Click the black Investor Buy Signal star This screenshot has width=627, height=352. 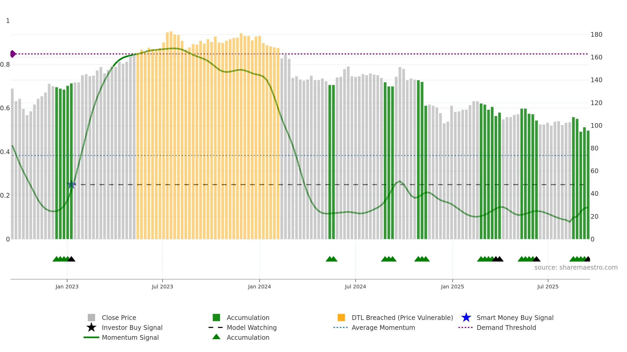click(91, 327)
